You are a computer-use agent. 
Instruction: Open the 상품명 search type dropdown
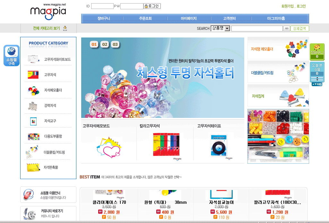click(220, 28)
